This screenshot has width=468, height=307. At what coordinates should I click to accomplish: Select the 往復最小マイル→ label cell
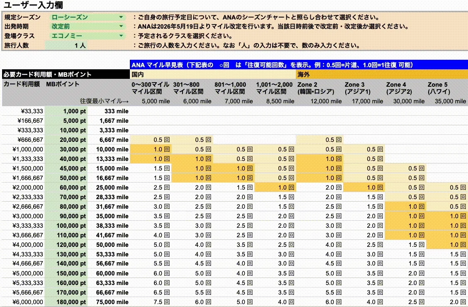[x=104, y=102]
